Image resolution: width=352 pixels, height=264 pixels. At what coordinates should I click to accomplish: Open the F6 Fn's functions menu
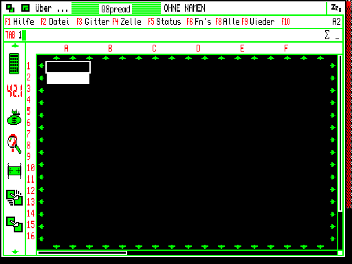click(x=199, y=21)
